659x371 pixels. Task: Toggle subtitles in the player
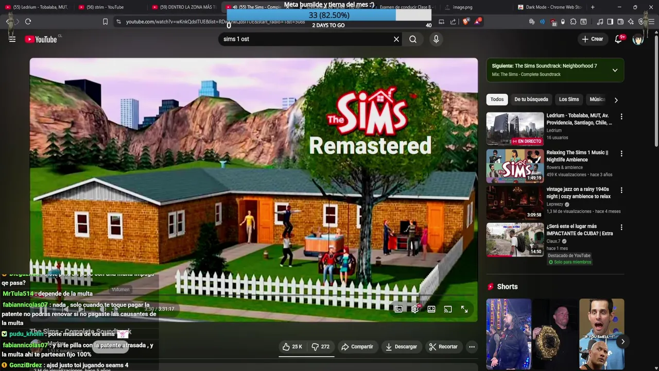(x=398, y=309)
